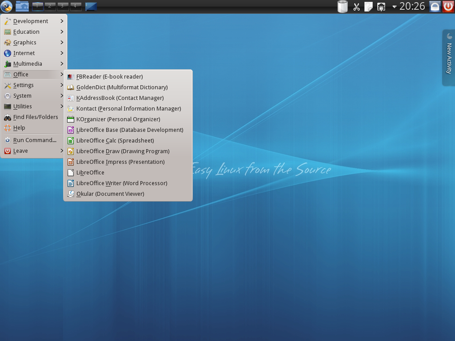This screenshot has height=341, width=455.
Task: Click the Kontact application icon
Action: 71,109
